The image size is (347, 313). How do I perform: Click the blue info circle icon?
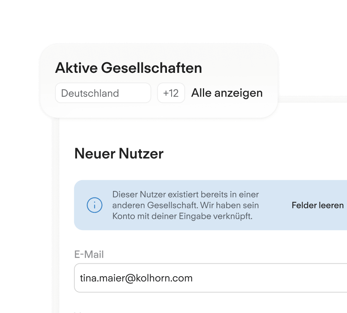tap(94, 205)
